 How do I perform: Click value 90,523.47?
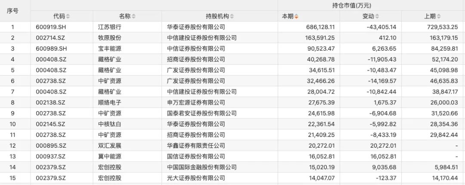(x=322, y=49)
